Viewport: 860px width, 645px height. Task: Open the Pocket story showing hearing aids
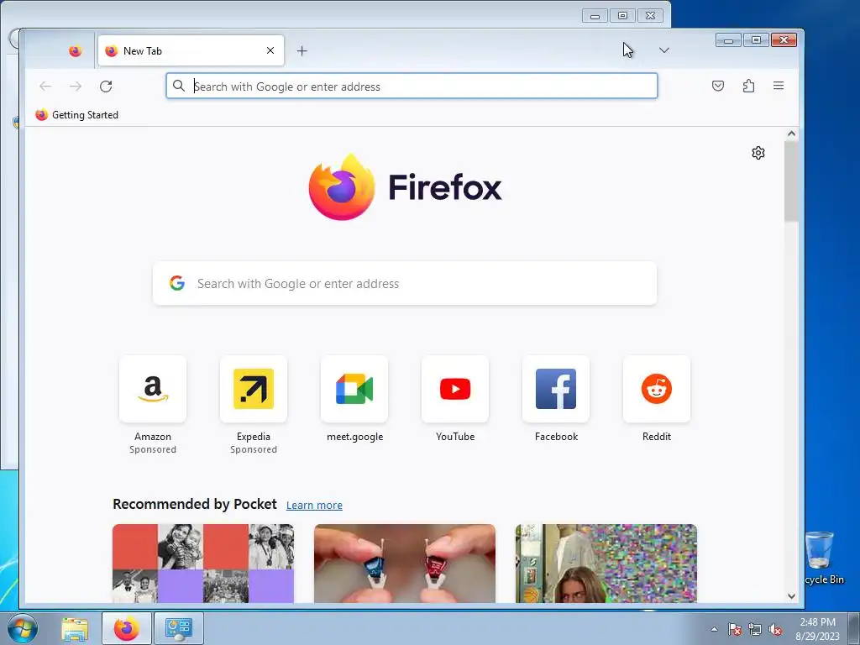coord(405,564)
